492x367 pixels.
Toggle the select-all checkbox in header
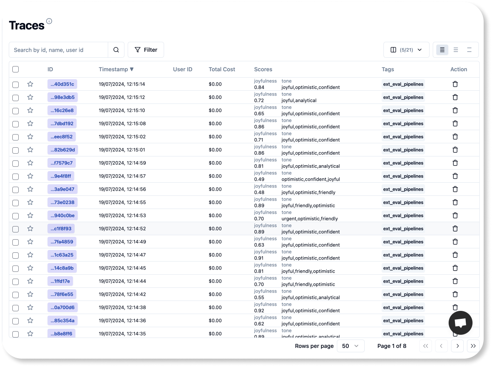pyautogui.click(x=16, y=69)
